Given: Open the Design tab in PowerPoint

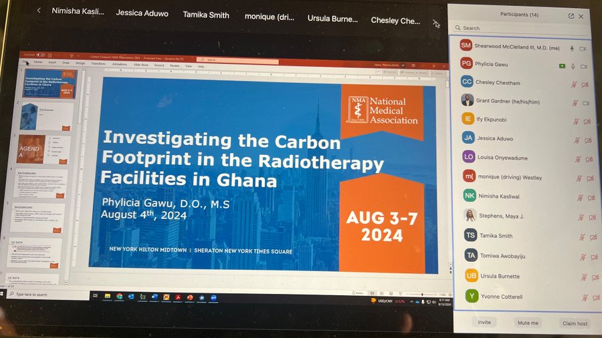Looking at the screenshot, I should 80,63.
